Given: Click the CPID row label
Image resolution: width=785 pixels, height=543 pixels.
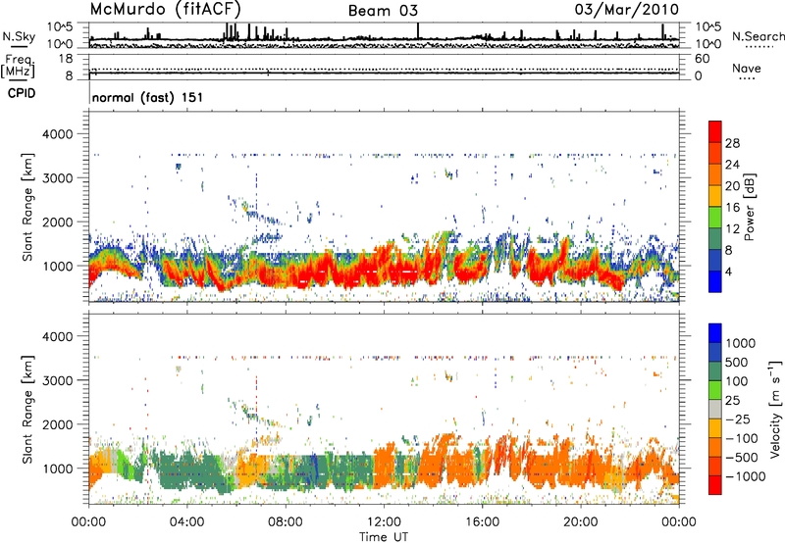Looking at the screenshot, I should (22, 93).
